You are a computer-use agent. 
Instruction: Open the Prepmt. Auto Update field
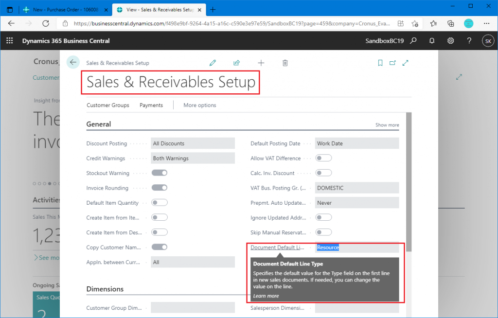click(357, 203)
